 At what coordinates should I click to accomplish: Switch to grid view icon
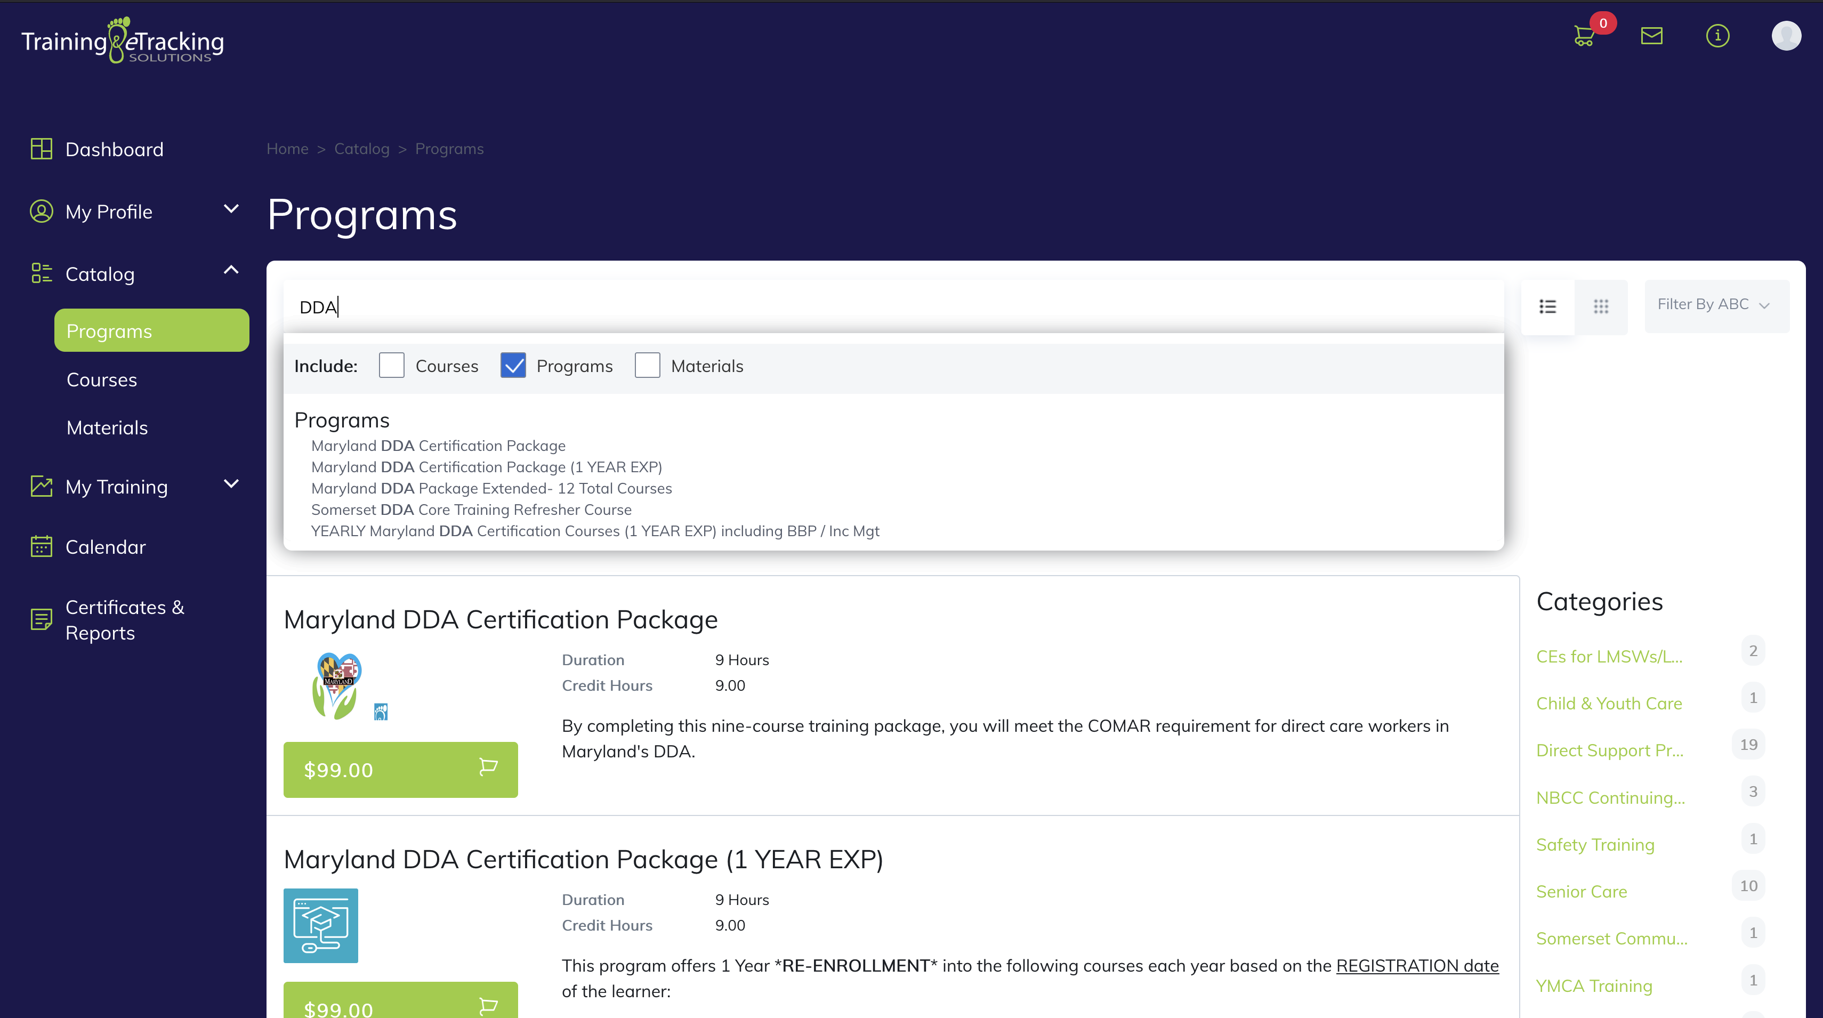point(1601,306)
